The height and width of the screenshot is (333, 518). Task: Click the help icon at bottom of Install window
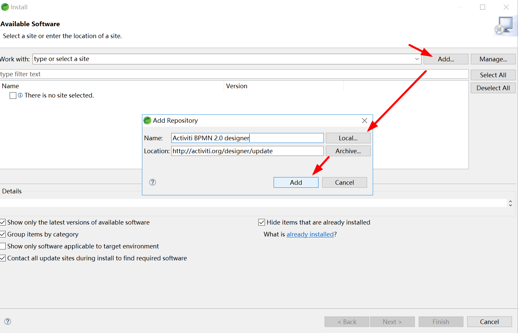pyautogui.click(x=8, y=321)
